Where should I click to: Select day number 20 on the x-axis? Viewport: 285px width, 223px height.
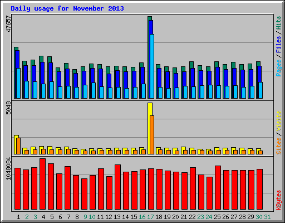(x=175, y=217)
